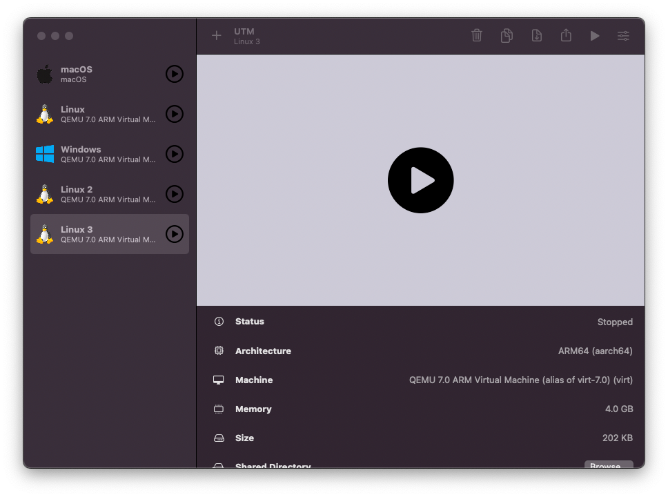Delete the selected VM with trash icon

pos(477,35)
